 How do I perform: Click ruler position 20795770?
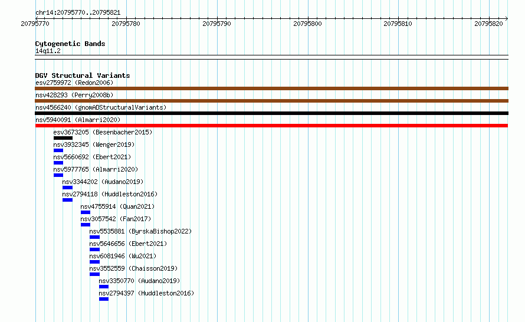point(35,24)
